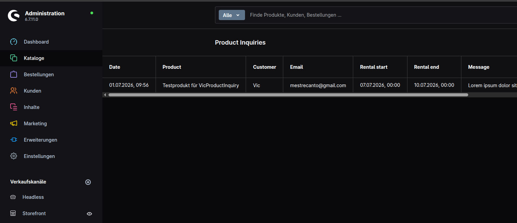Click the Storefront shop icon
This screenshot has width=517, height=223.
(13, 213)
